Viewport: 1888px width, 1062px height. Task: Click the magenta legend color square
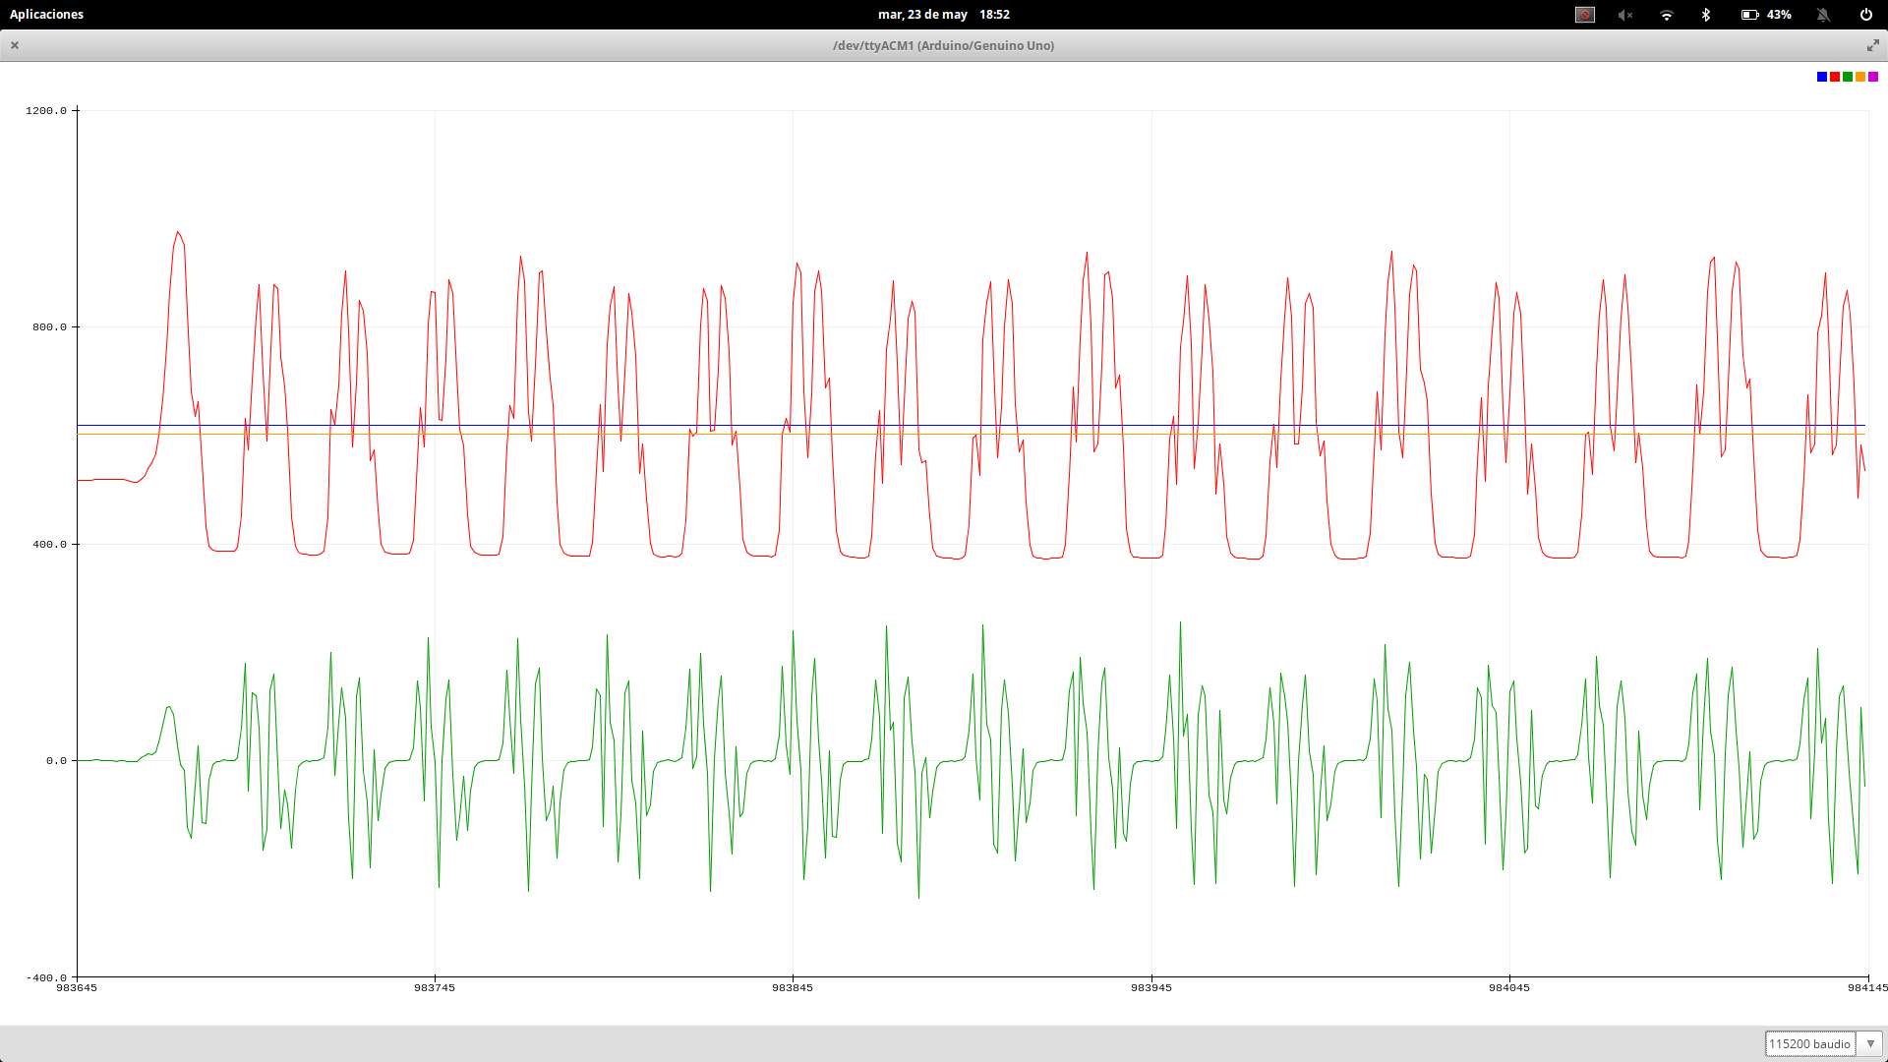[x=1873, y=77]
